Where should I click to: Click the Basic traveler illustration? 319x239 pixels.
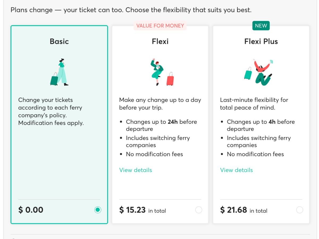(x=59, y=72)
